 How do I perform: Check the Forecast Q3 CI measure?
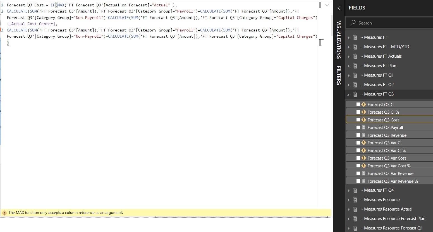[x=358, y=104]
